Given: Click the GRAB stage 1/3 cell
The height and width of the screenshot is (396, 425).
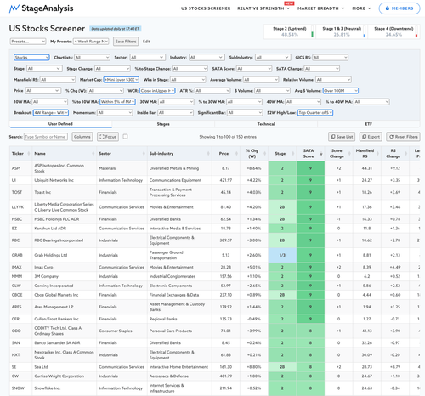Looking at the screenshot, I should point(282,255).
